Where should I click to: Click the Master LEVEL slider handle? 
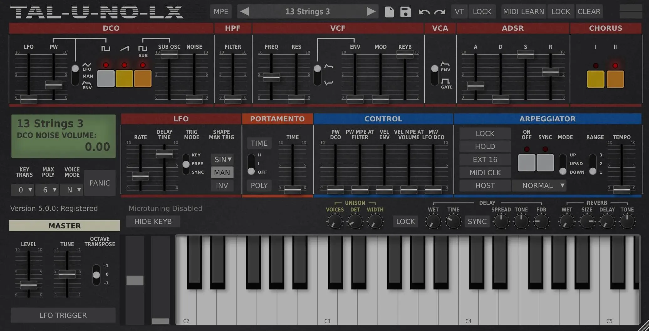[29, 285]
